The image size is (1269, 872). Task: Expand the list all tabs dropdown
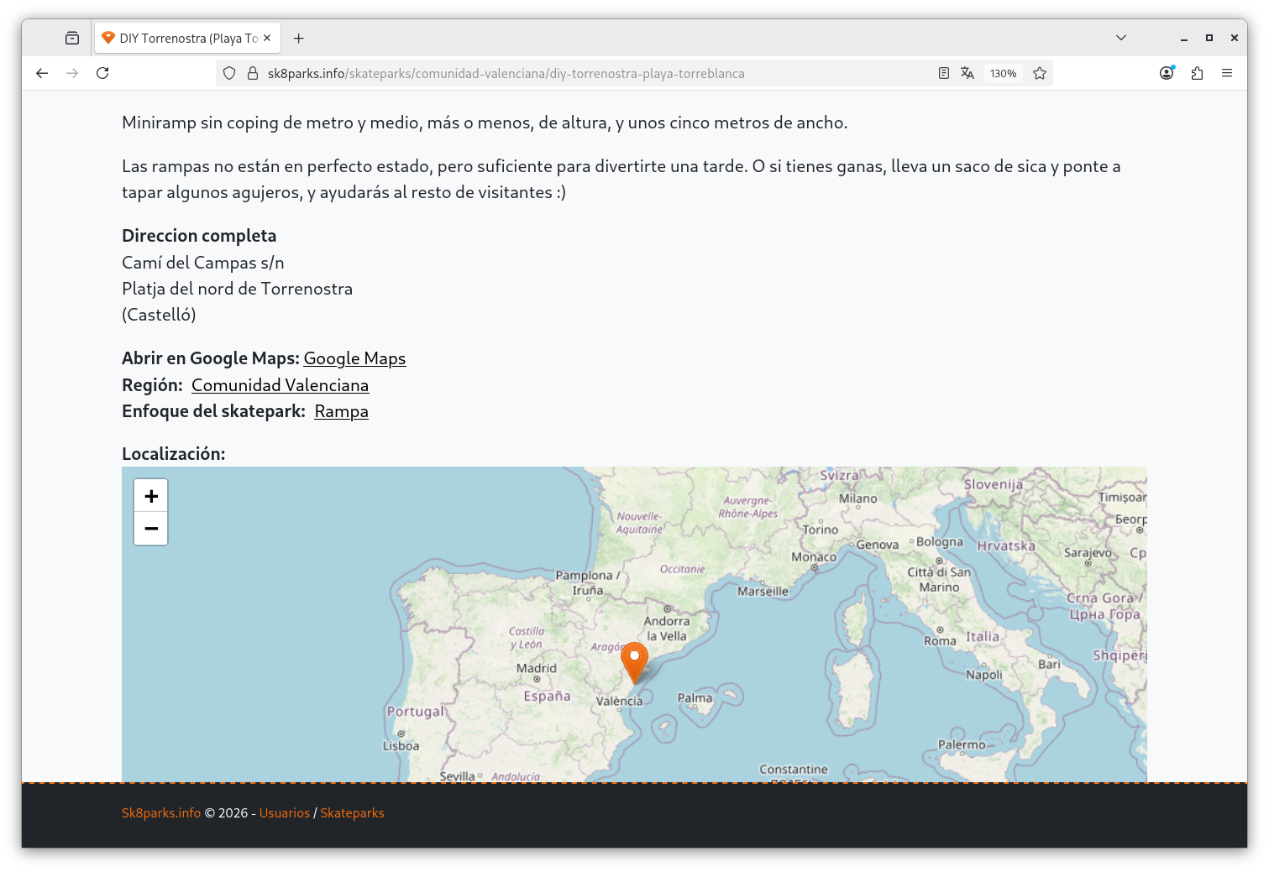point(1121,38)
